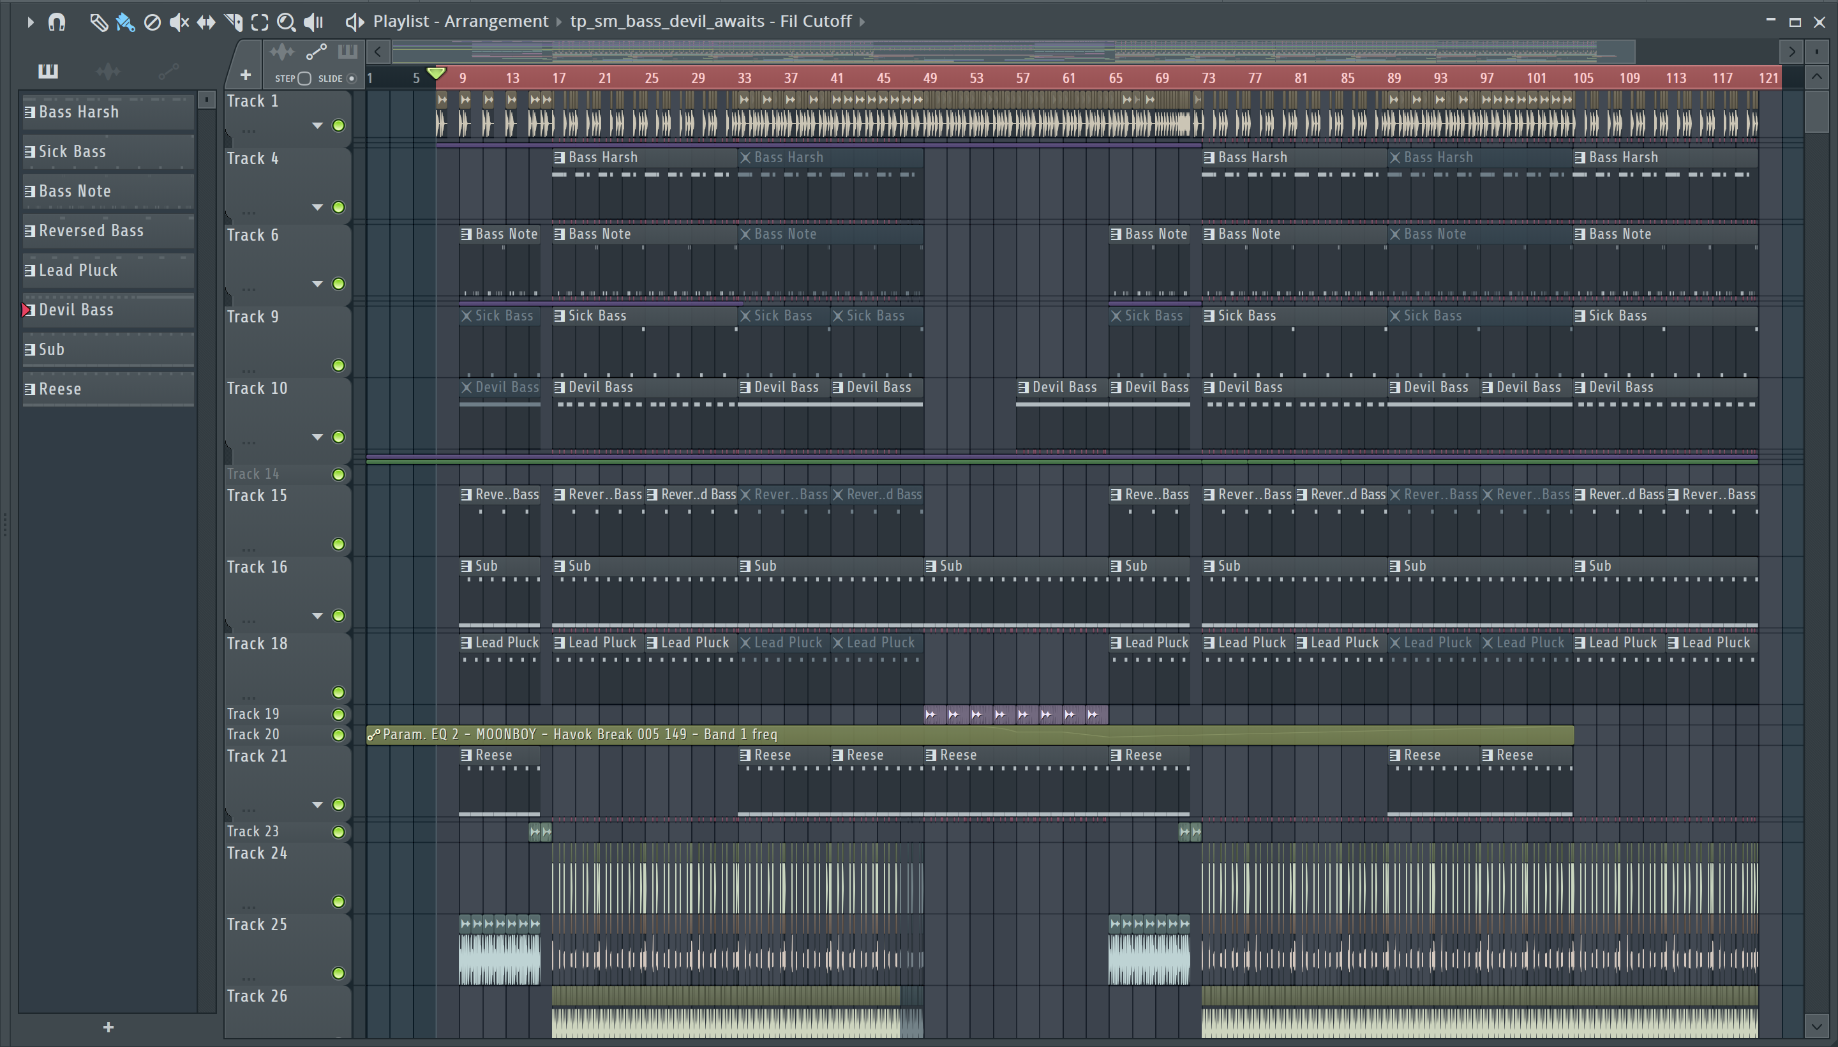Image resolution: width=1838 pixels, height=1047 pixels.
Task: Select Reese pattern in picker
Action: click(x=108, y=389)
